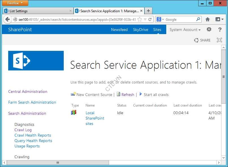The image size is (228, 167).
Task: Click the horizontal scrollbar at bottom
Action: pos(58,163)
